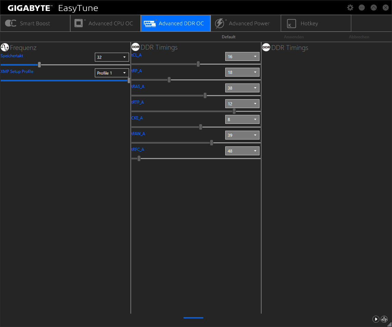This screenshot has width=392, height=327.
Task: Expand the CKE_A dropdown showing 8
Action: tap(242, 119)
